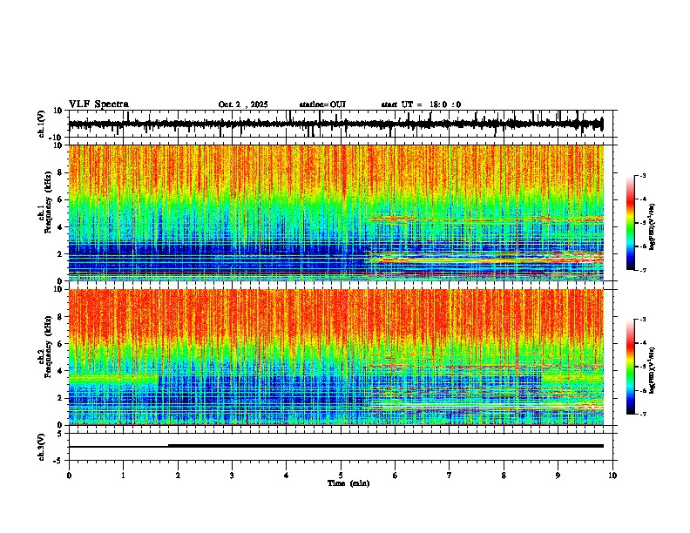
Task: Select the "Oct. 2 , 2025" date text
Action: point(243,105)
